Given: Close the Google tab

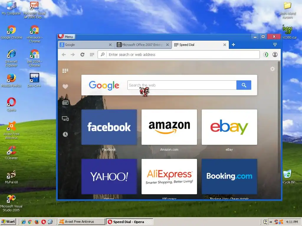Looking at the screenshot, I should tap(110, 45).
